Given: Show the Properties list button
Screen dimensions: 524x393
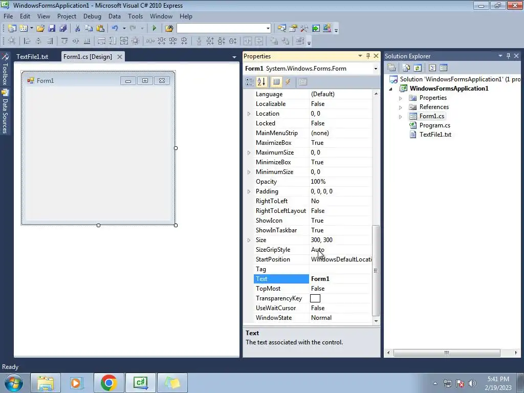Looking at the screenshot, I should pos(276,82).
